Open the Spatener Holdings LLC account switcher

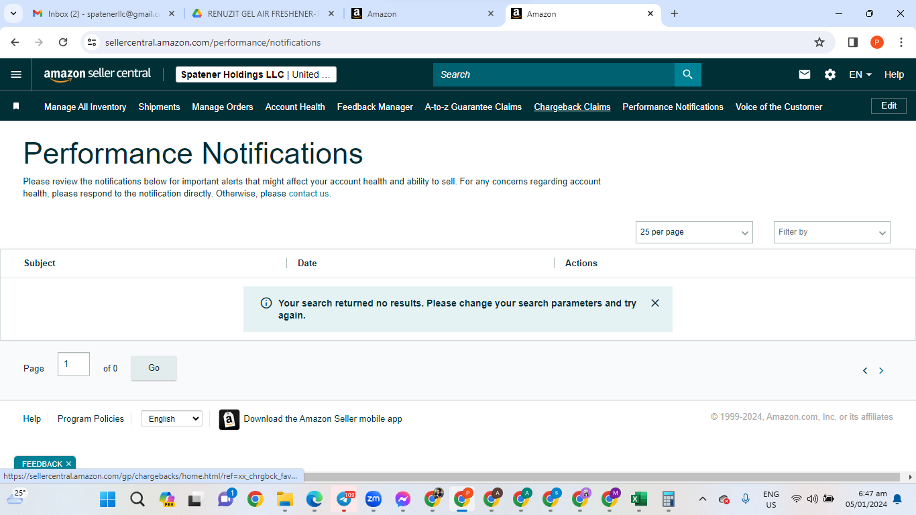click(x=256, y=74)
